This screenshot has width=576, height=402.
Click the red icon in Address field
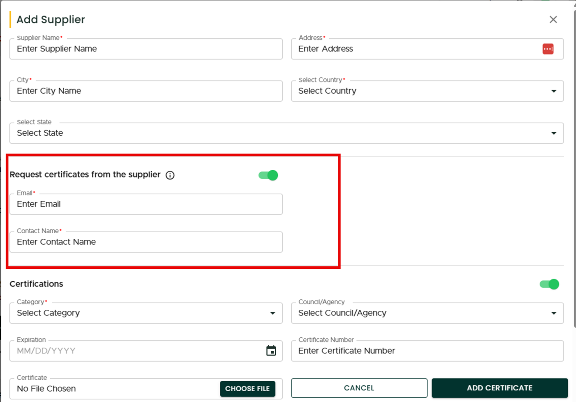(x=548, y=49)
